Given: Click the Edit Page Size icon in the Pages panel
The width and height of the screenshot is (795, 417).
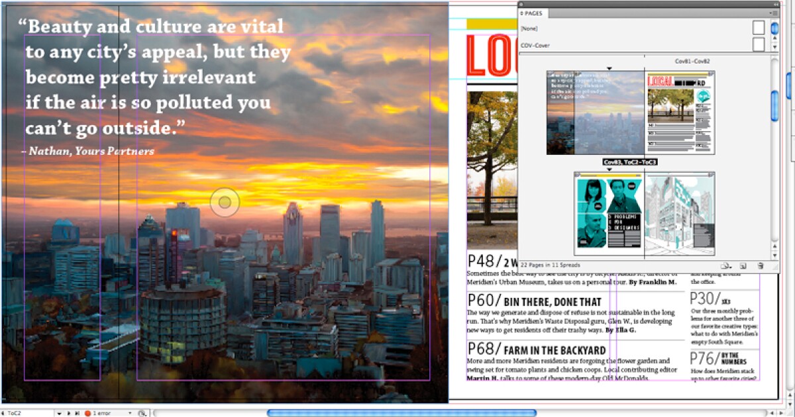Looking at the screenshot, I should pyautogui.click(x=726, y=264).
